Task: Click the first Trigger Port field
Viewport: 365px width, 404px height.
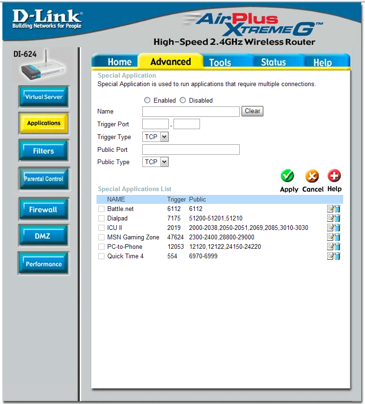Action: click(156, 124)
